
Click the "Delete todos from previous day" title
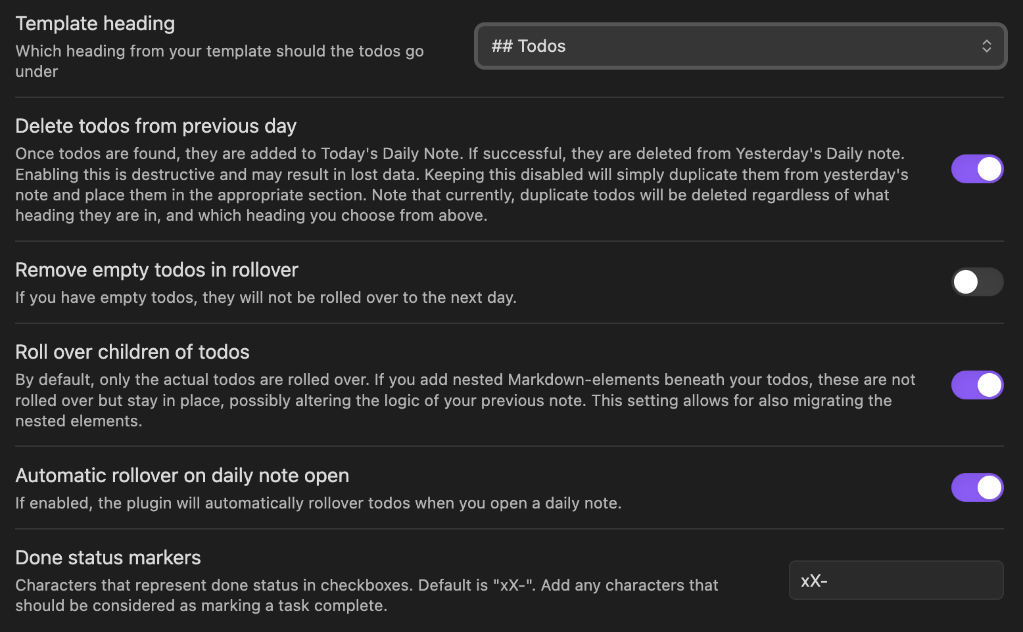click(156, 126)
